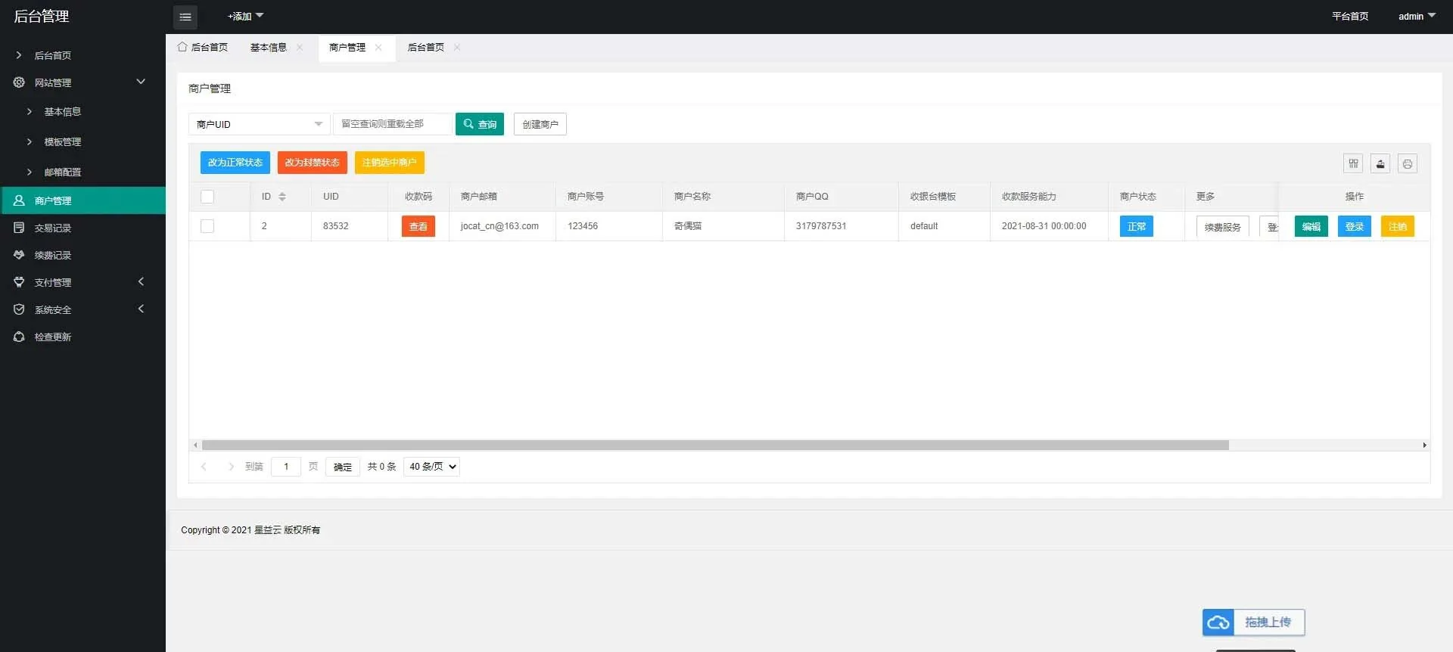Click the export icon in table toolbar

[x=1380, y=163]
